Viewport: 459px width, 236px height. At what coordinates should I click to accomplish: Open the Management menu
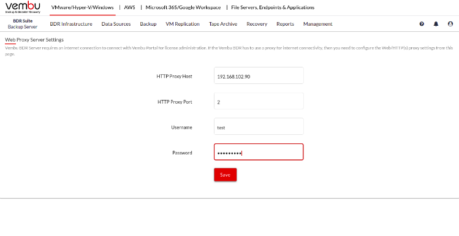[x=318, y=24]
